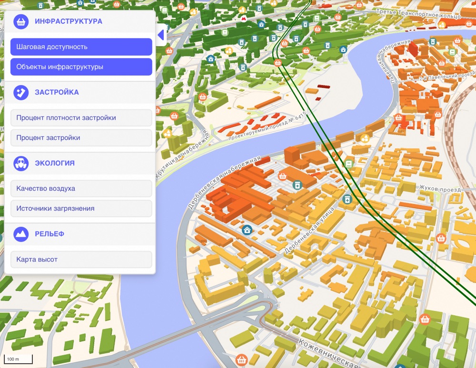Enable the Качество воздуха layer
This screenshot has height=368, width=476.
click(81, 188)
